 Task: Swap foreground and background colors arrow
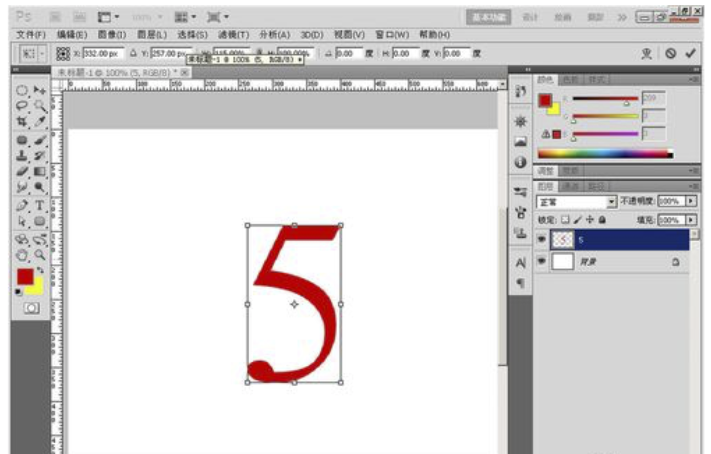point(40,270)
